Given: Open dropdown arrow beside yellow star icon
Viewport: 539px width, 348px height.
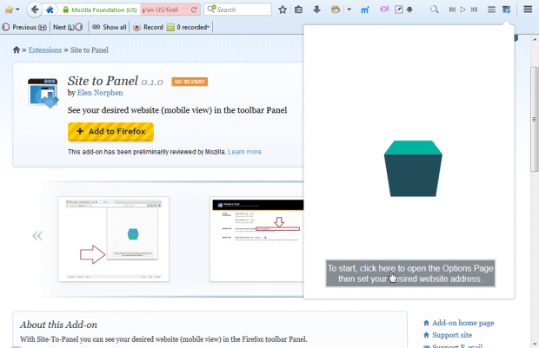Looking at the screenshot, I should [17, 10].
